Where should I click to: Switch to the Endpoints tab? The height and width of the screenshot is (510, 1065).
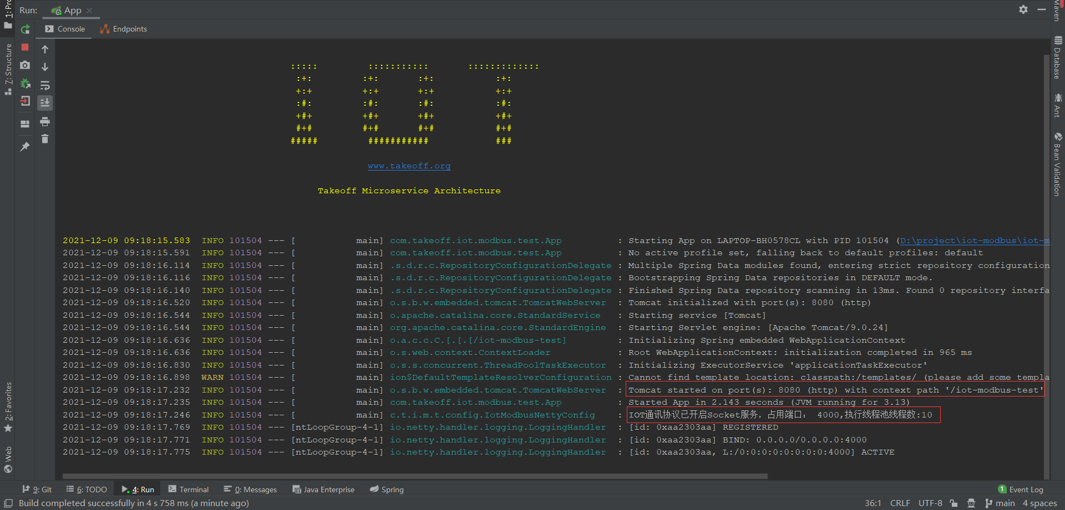pos(123,29)
